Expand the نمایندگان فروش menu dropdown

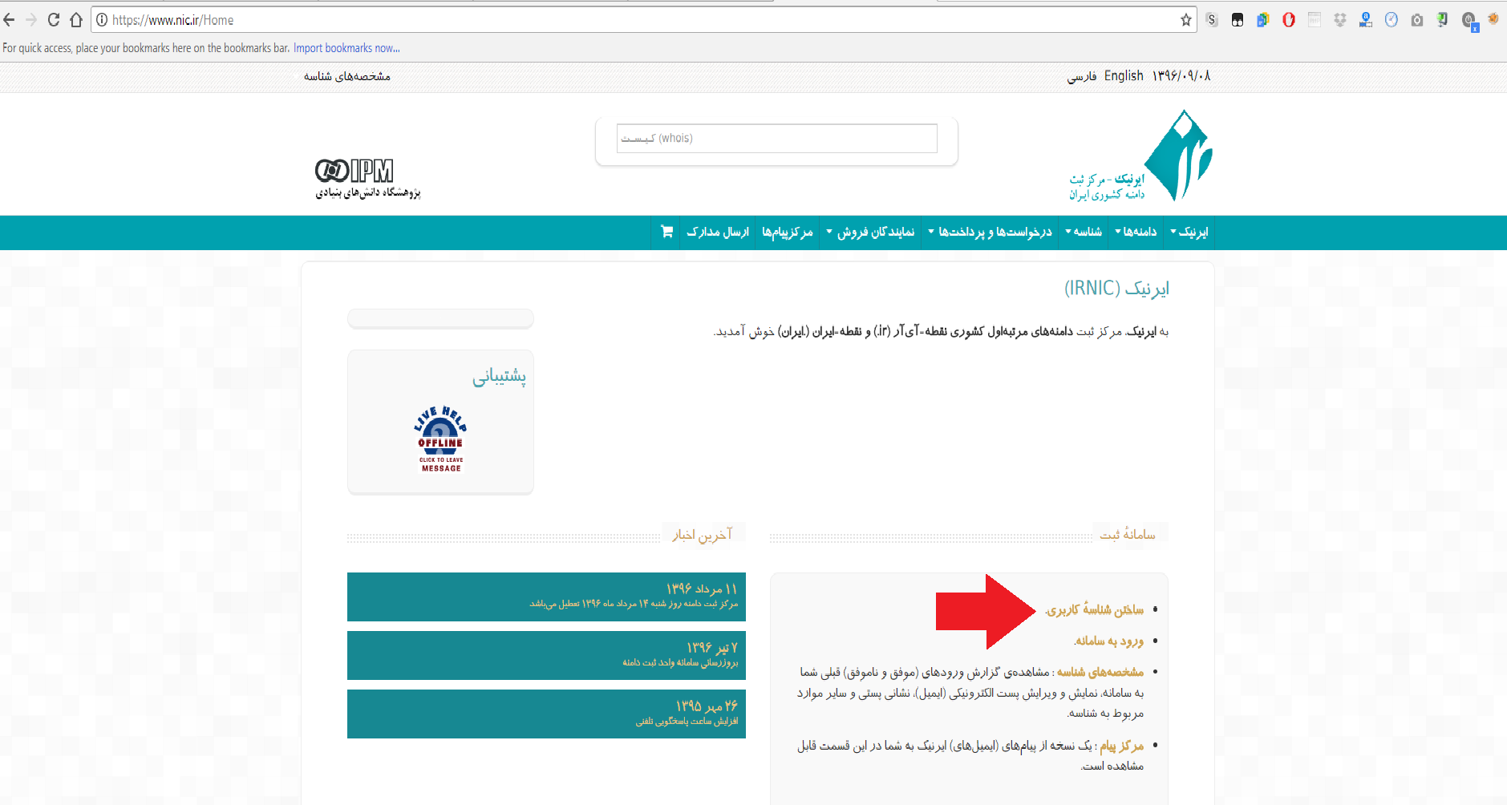pos(870,232)
